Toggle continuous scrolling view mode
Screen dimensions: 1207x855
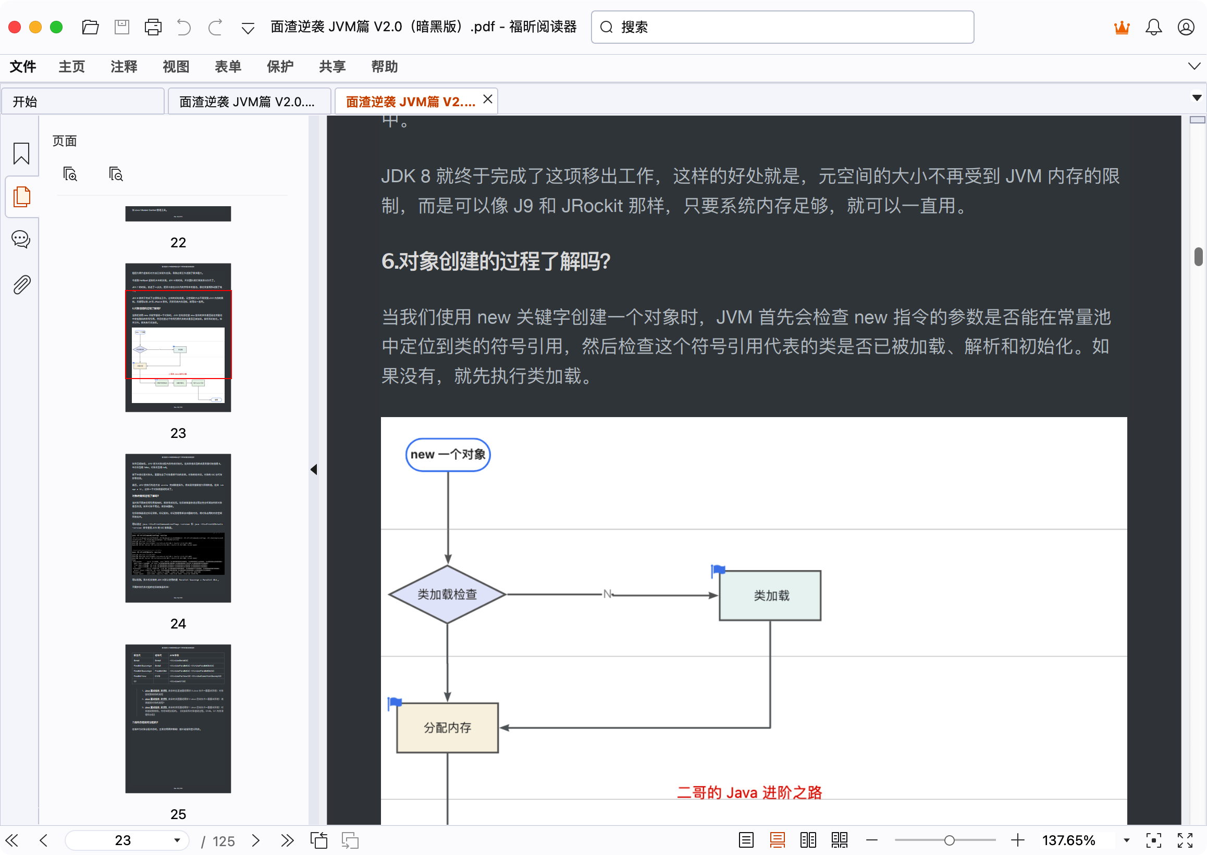coord(777,840)
